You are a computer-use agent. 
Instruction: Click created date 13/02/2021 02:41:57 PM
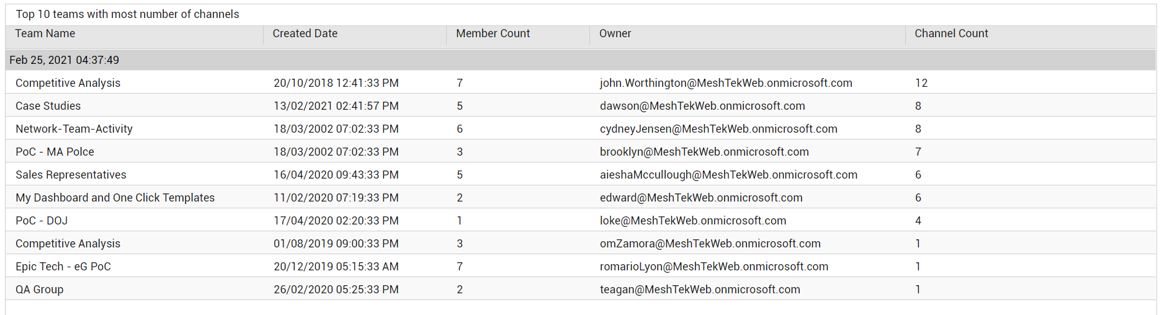(336, 106)
